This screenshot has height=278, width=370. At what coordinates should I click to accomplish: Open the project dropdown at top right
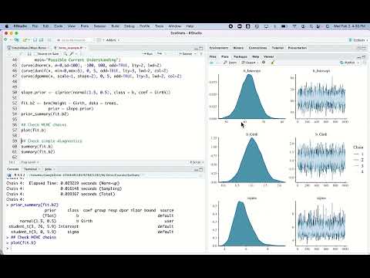point(358,40)
